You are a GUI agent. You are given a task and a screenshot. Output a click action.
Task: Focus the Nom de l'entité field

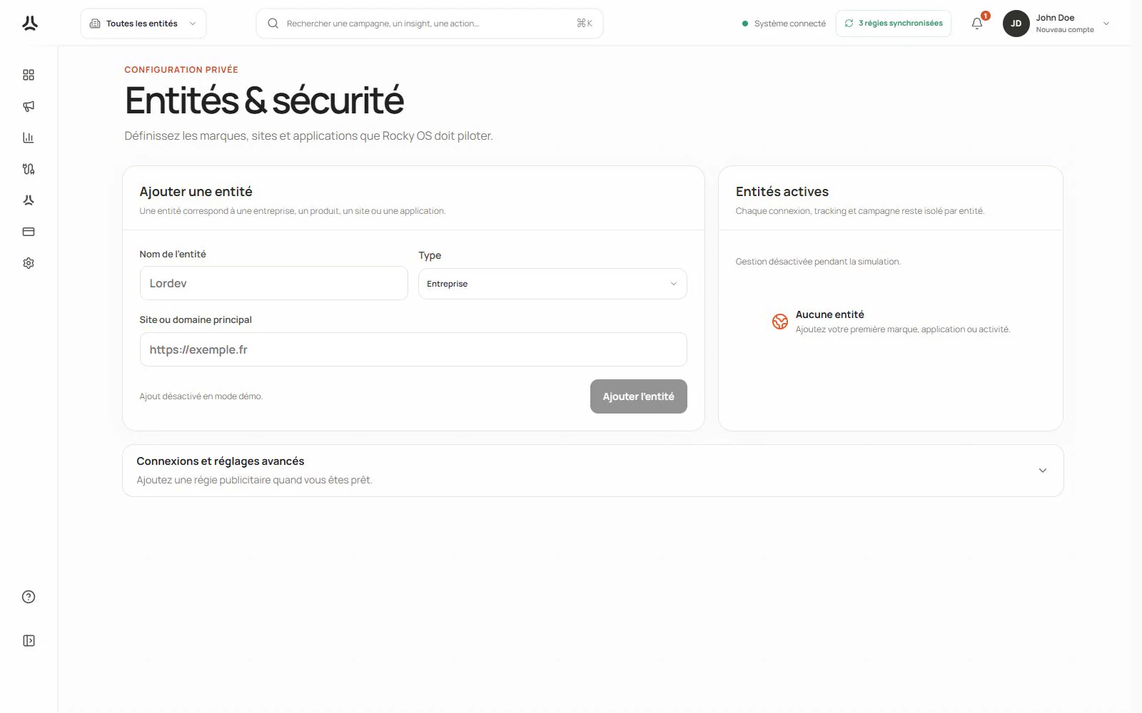point(274,283)
